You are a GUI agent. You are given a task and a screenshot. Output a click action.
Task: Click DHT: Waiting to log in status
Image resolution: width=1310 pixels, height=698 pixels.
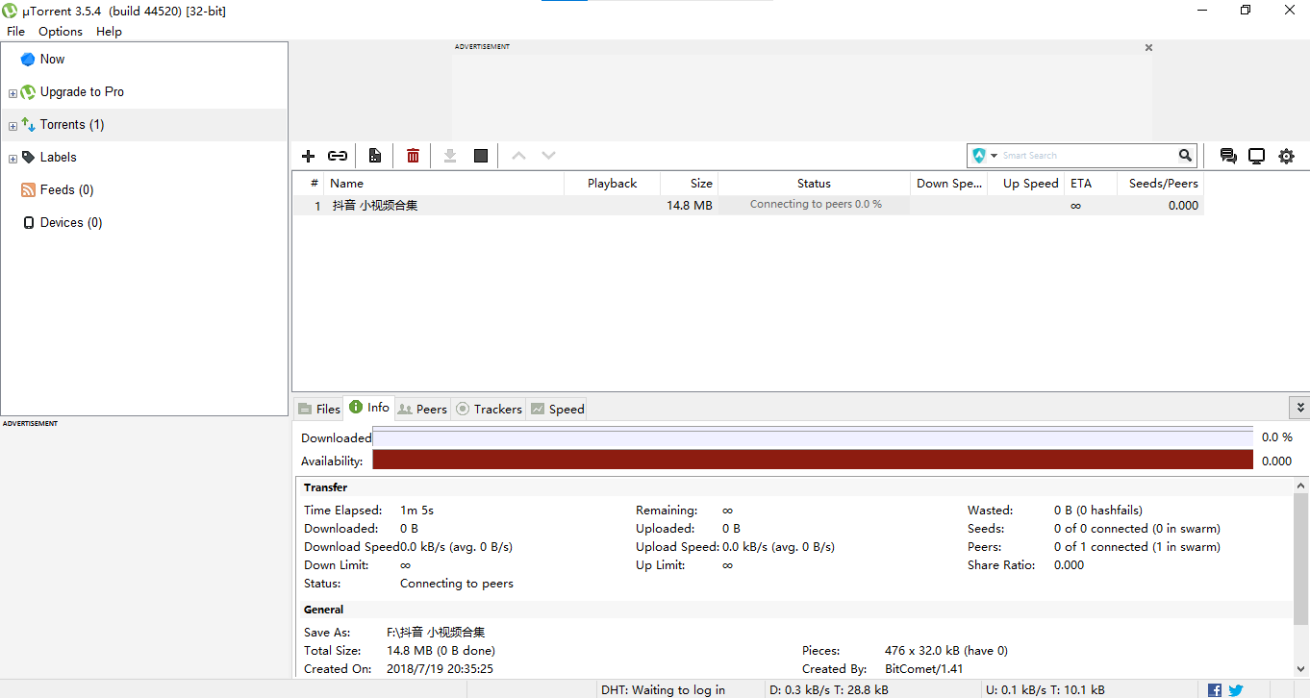(x=663, y=689)
